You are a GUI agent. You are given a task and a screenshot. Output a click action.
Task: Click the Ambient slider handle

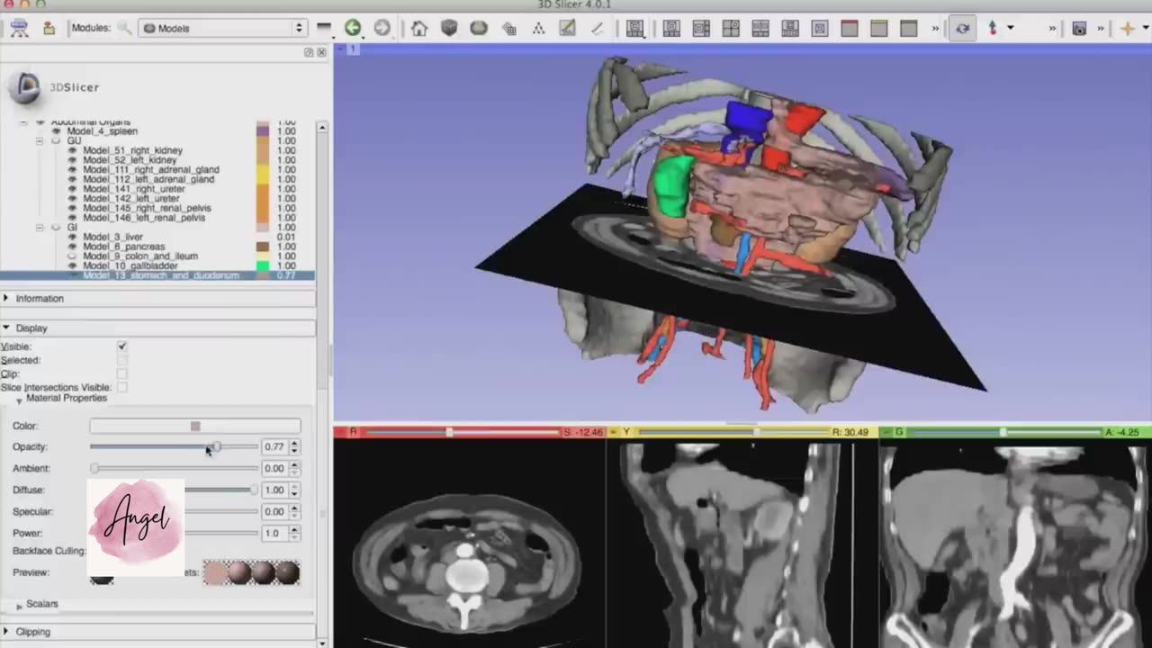click(x=94, y=468)
